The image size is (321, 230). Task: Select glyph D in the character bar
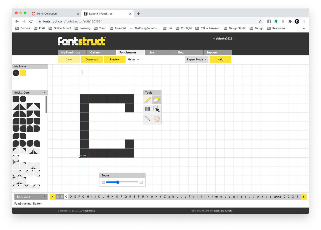(x=71, y=197)
